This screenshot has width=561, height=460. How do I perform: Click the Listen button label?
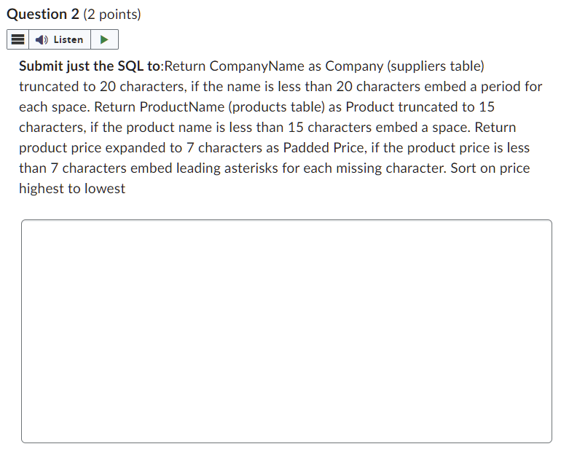coord(68,40)
